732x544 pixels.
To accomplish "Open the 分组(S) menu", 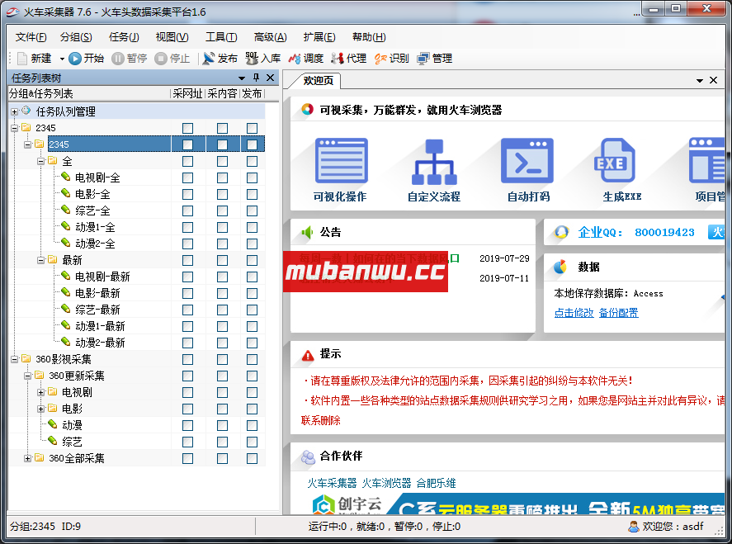I will pos(76,37).
